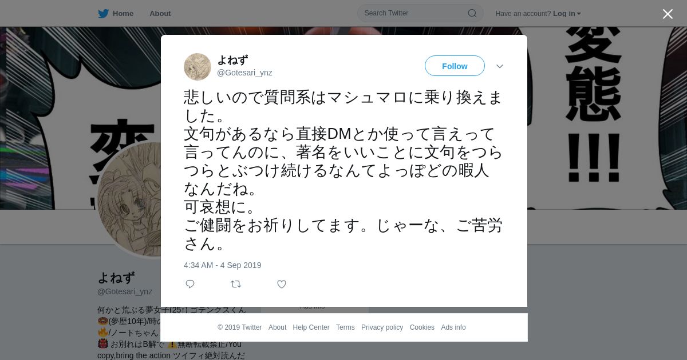This screenshot has width=687, height=360.
Task: Click the search magnifier icon
Action: pyautogui.click(x=472, y=13)
